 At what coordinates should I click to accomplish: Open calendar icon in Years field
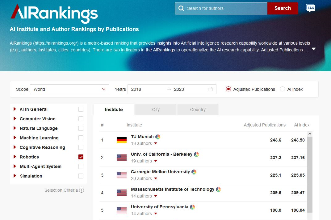[x=211, y=89]
